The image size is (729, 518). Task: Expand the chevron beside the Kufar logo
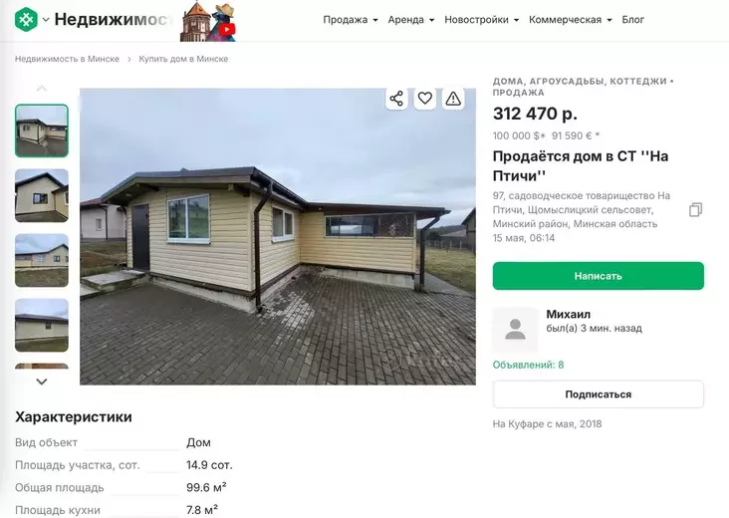46,20
